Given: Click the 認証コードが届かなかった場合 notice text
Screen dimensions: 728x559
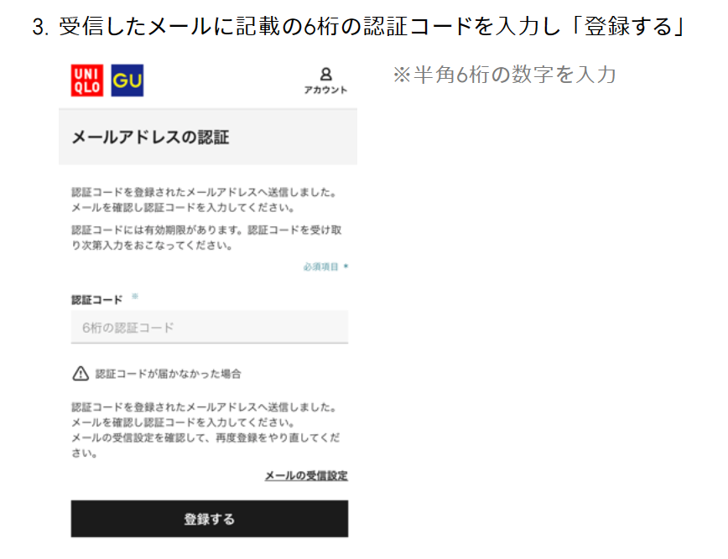Looking at the screenshot, I should (168, 374).
